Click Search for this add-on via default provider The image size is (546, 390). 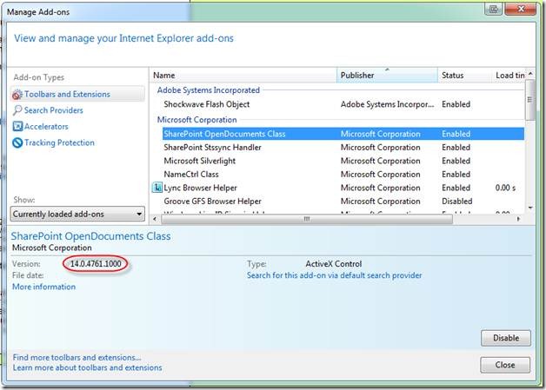pos(334,275)
